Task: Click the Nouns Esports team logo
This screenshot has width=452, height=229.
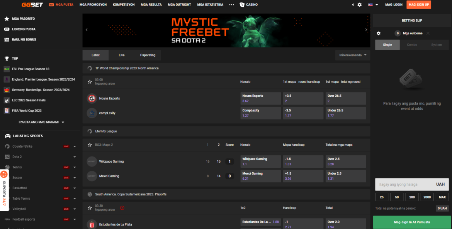Action: click(x=92, y=98)
